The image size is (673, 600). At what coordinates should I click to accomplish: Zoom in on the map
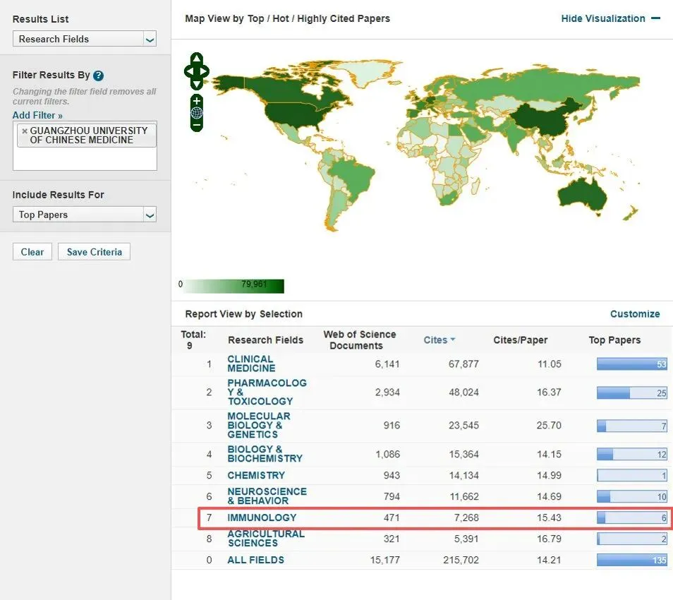(197, 101)
